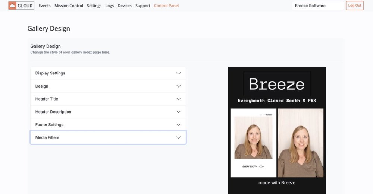Go to Mission Control
This screenshot has width=373, height=194.
[x=69, y=6]
